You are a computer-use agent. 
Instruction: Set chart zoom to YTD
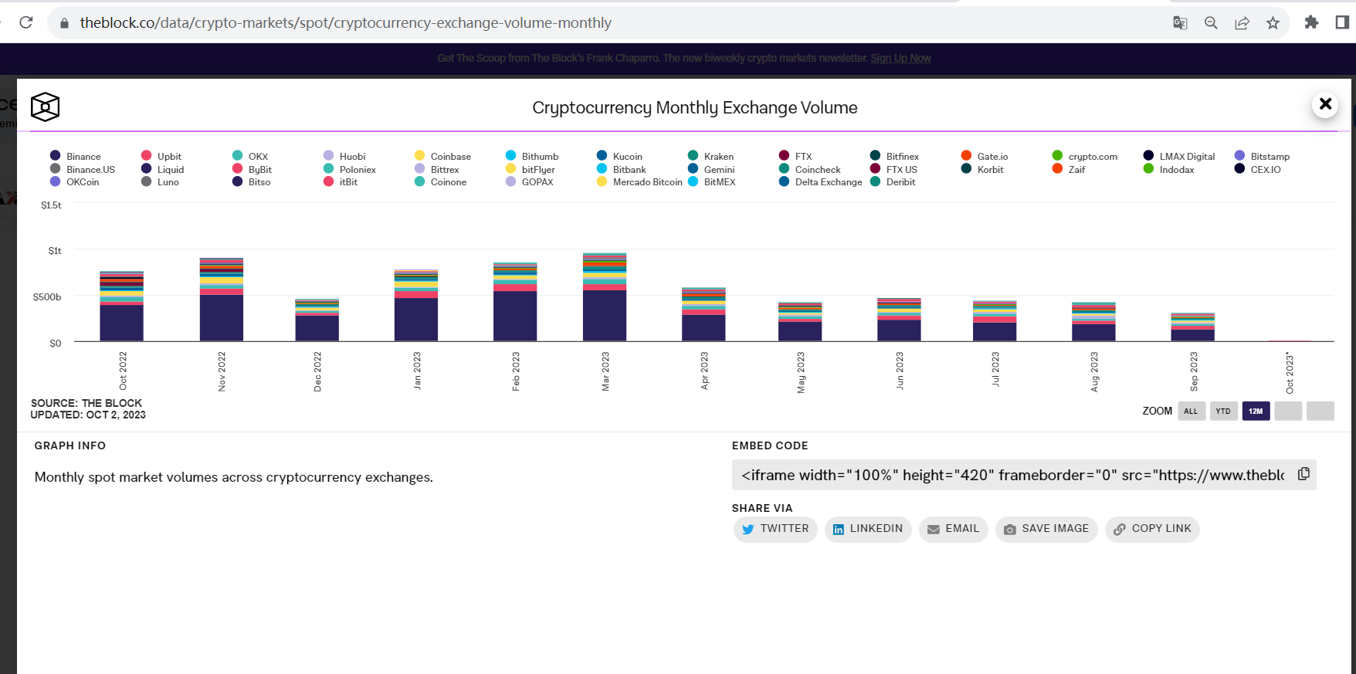coord(1223,411)
